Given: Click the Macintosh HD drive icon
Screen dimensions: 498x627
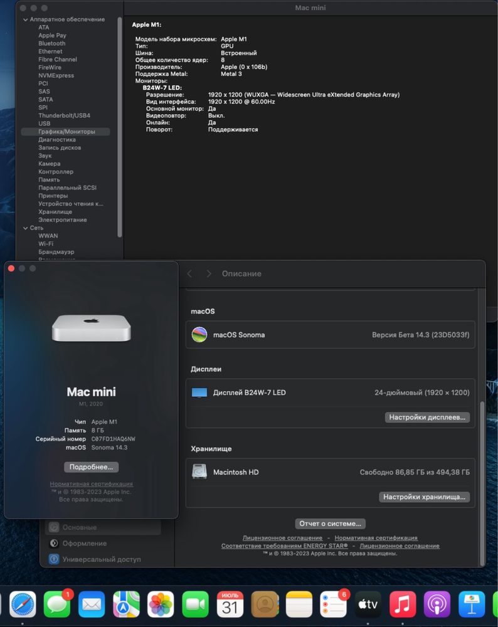Looking at the screenshot, I should [x=199, y=472].
